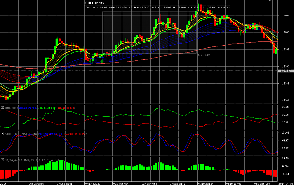Close the DMI indicator panel
Screen dimensions: 294x185
[x=2, y=108]
